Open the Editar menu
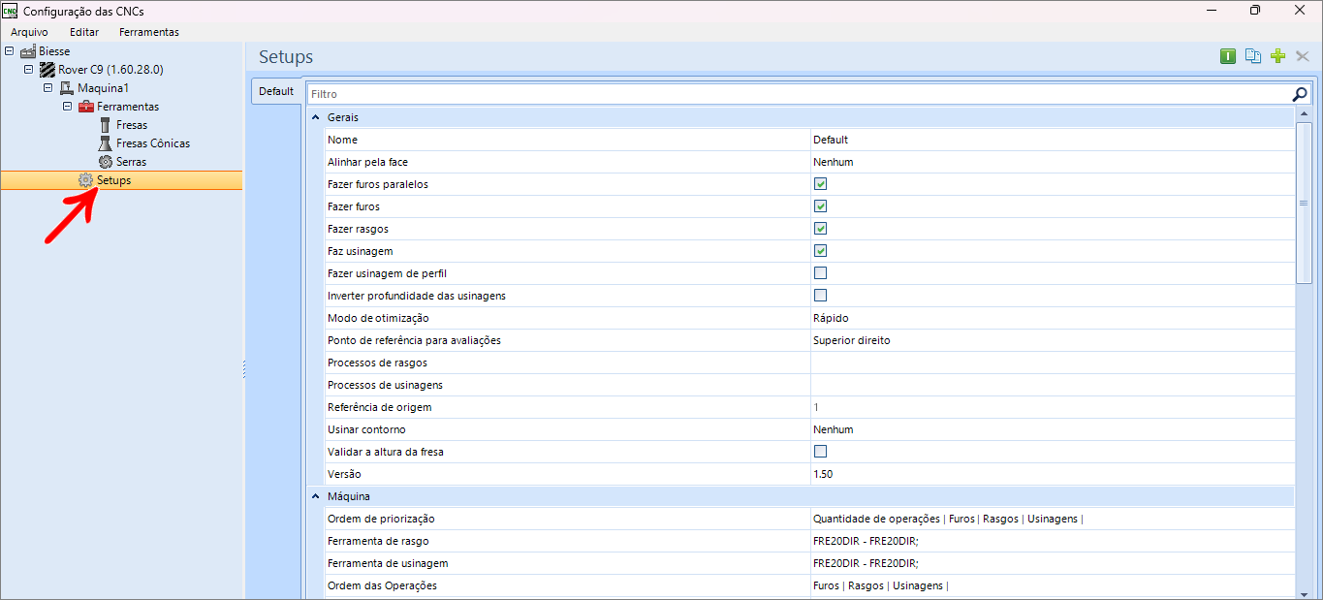This screenshot has width=1323, height=600. coord(84,32)
